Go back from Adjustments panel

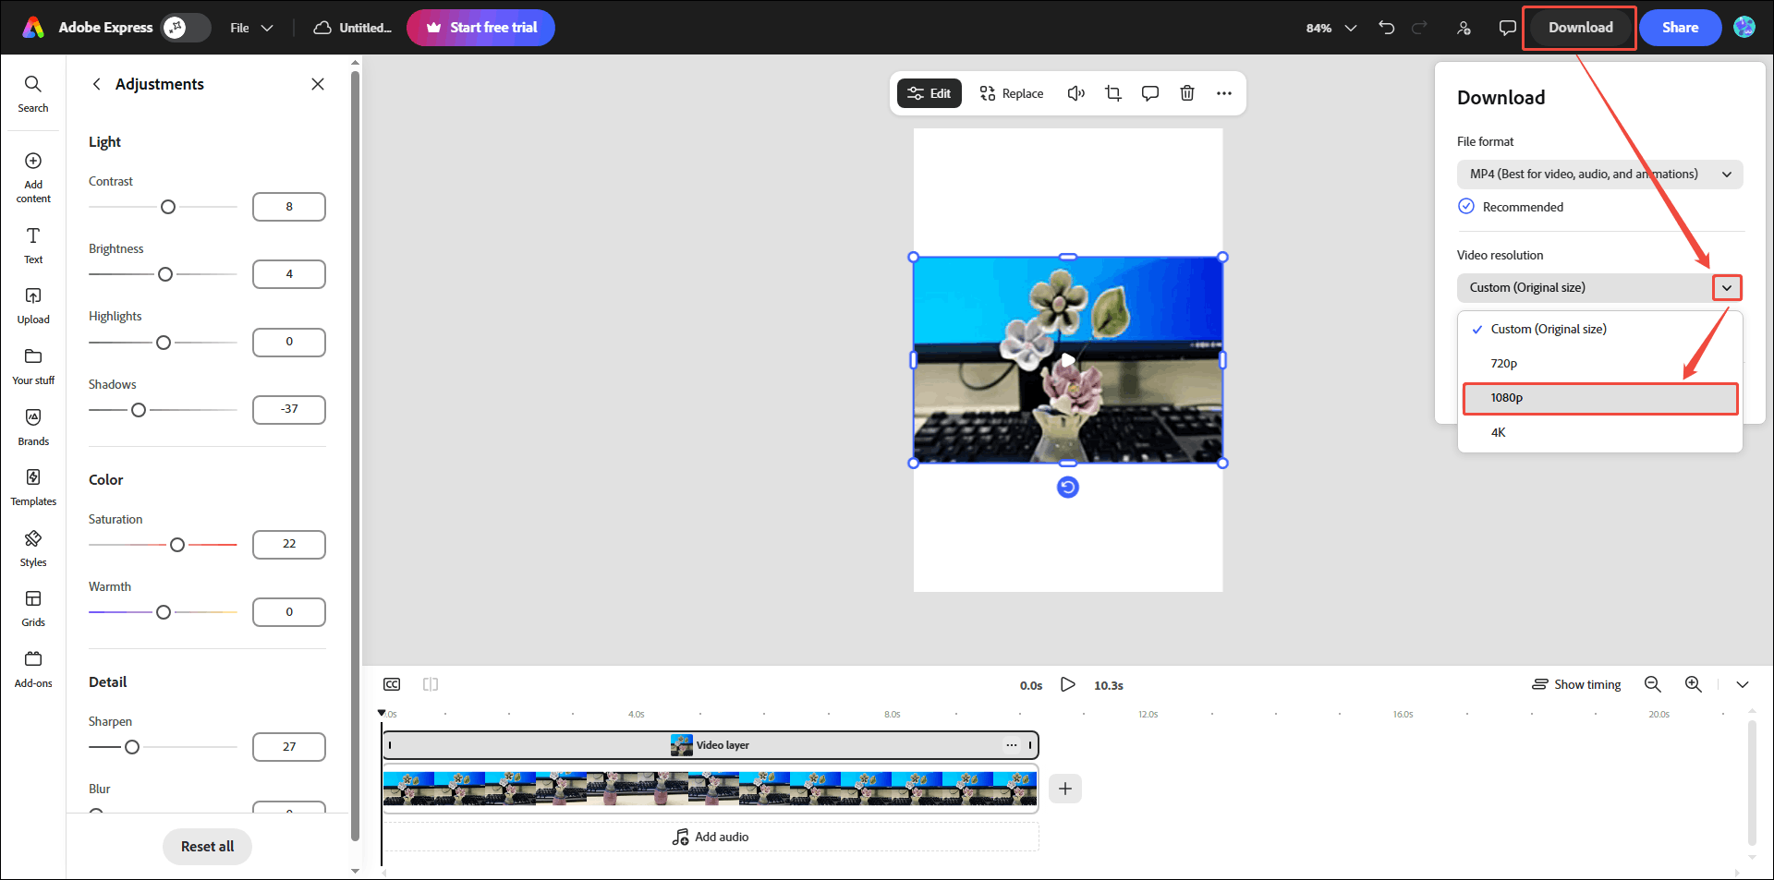[96, 84]
